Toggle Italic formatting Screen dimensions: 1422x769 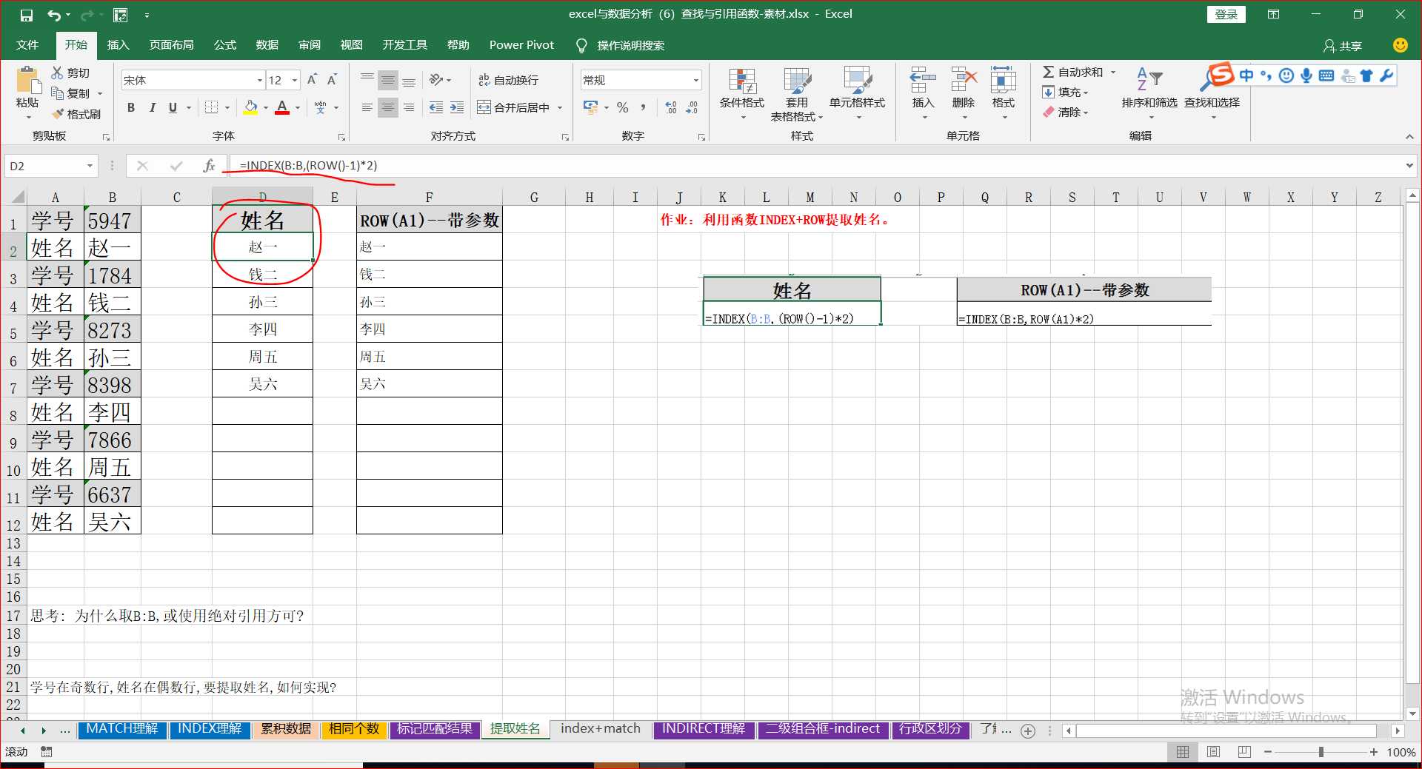click(152, 107)
